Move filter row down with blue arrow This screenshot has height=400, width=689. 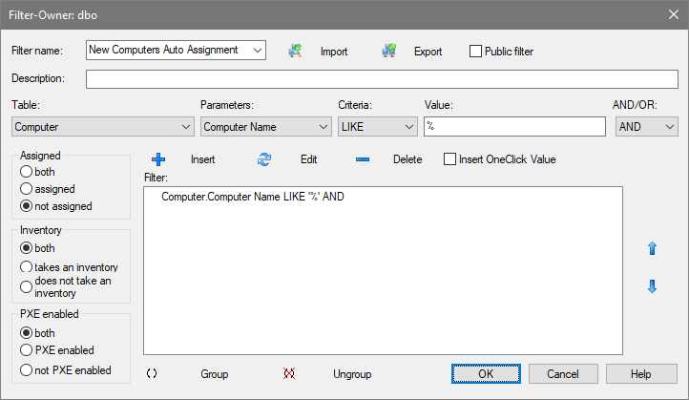click(x=652, y=286)
